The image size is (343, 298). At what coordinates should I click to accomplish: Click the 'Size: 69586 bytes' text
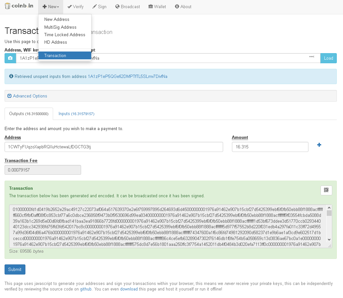click(26, 251)
